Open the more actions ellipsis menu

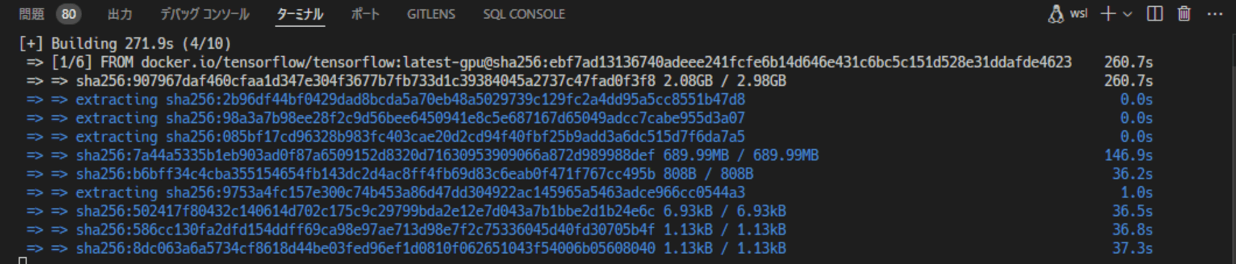click(1214, 14)
